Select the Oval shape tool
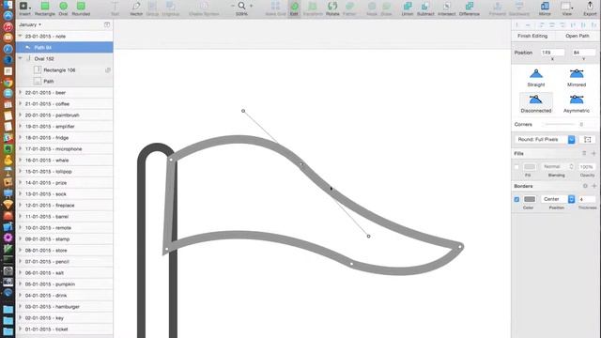Viewport: 601px width, 338px height. pos(63,8)
